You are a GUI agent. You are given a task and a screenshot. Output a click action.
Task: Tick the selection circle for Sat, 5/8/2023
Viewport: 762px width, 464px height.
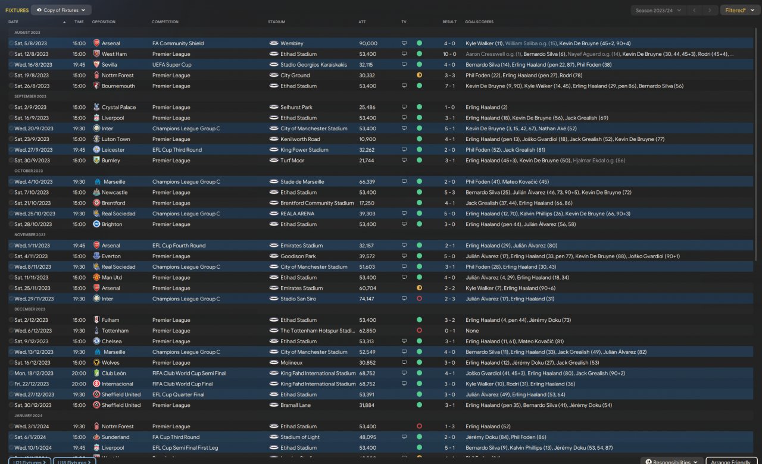point(11,43)
